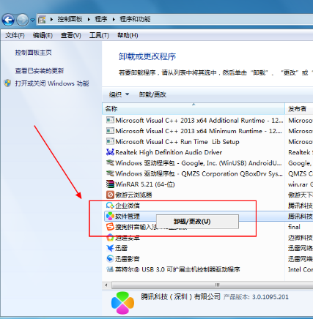
Task: Open the 工具(T) menu
Action: pos(99,35)
